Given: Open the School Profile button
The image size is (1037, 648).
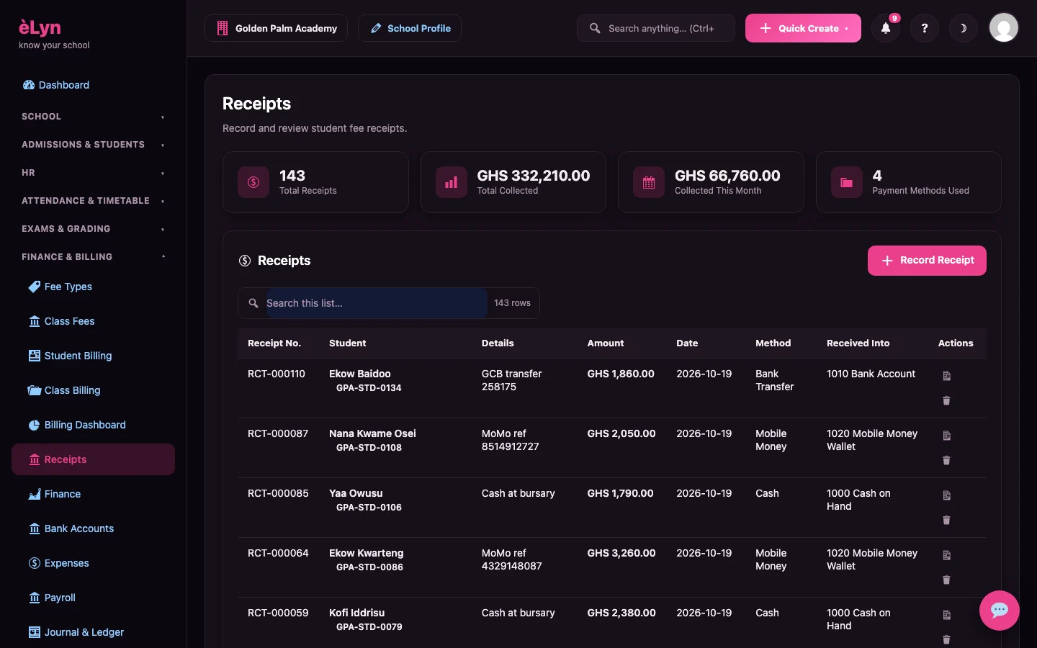Looking at the screenshot, I should click(x=410, y=28).
